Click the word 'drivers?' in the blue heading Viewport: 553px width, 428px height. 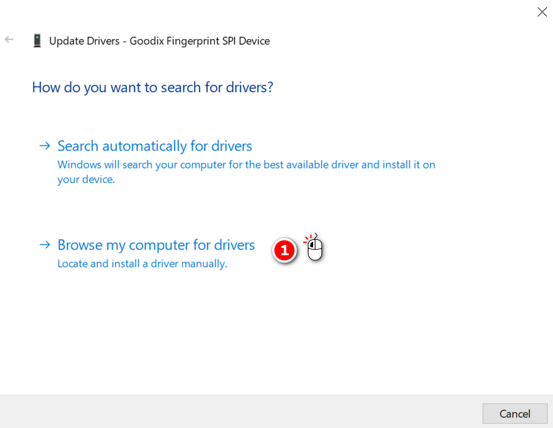(x=250, y=87)
